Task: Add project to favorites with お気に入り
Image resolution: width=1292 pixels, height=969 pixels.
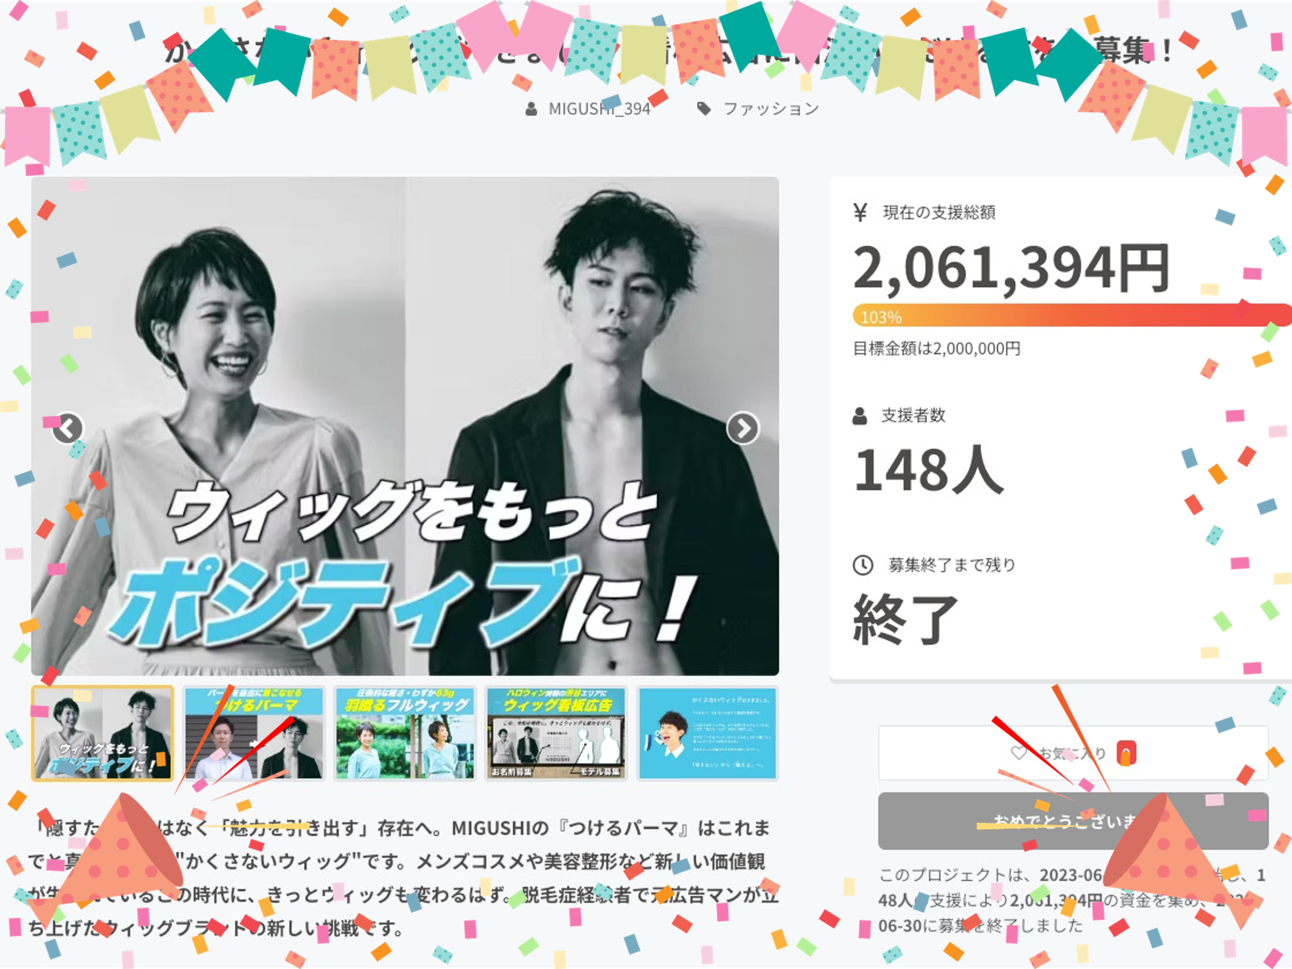Action: [1073, 754]
